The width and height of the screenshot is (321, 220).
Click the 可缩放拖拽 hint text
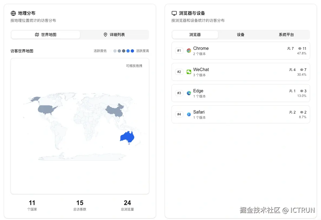point(134,66)
